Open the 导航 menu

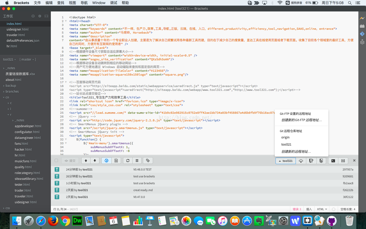84,3
